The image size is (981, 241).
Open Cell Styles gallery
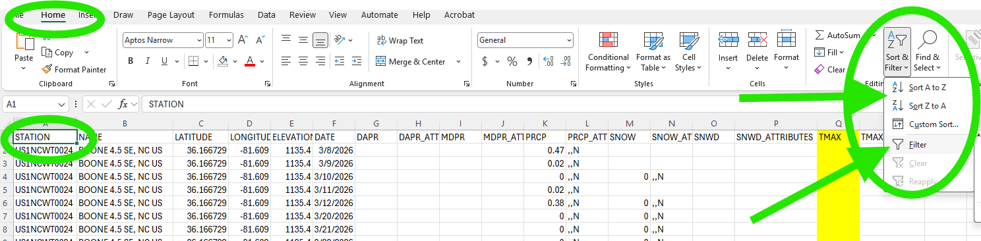pyautogui.click(x=688, y=52)
